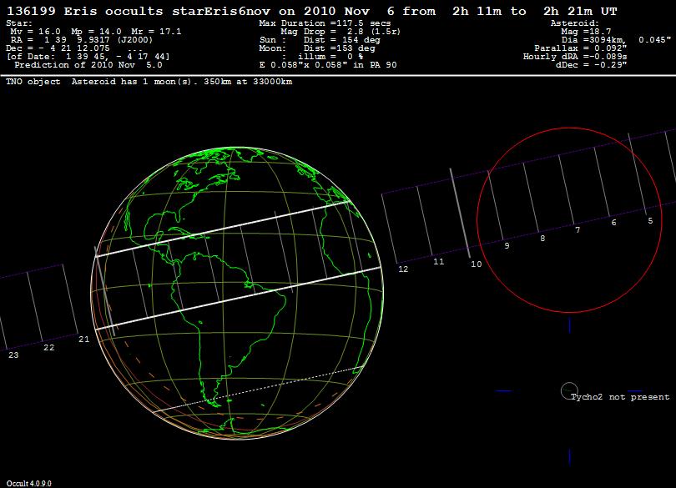Click 'Sun : Dist = 154 deg' line
The image size is (676, 488).
(x=320, y=40)
